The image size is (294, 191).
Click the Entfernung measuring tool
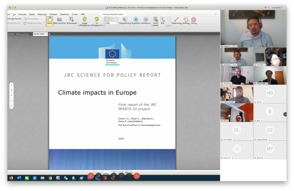pos(176,20)
